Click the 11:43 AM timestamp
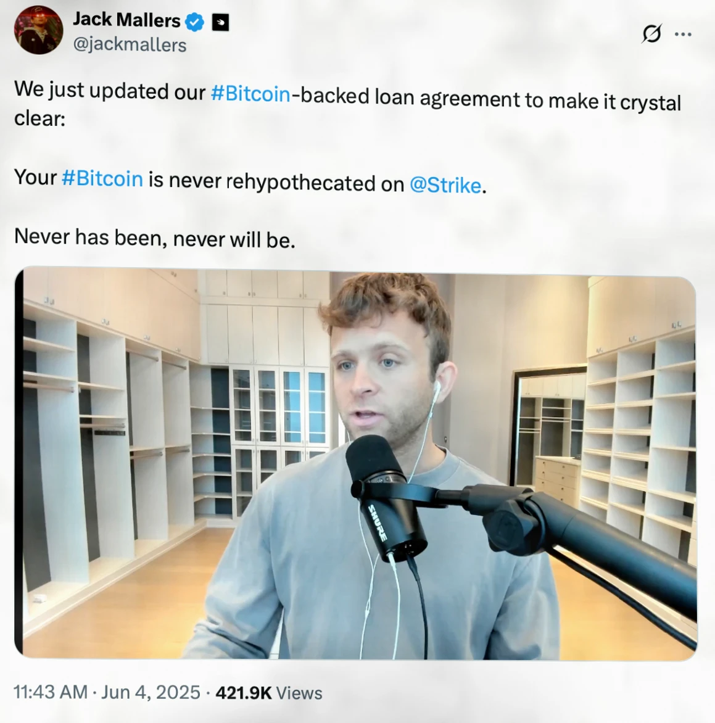715x723 pixels. click(50, 692)
